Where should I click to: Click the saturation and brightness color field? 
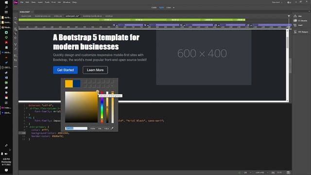point(81,107)
